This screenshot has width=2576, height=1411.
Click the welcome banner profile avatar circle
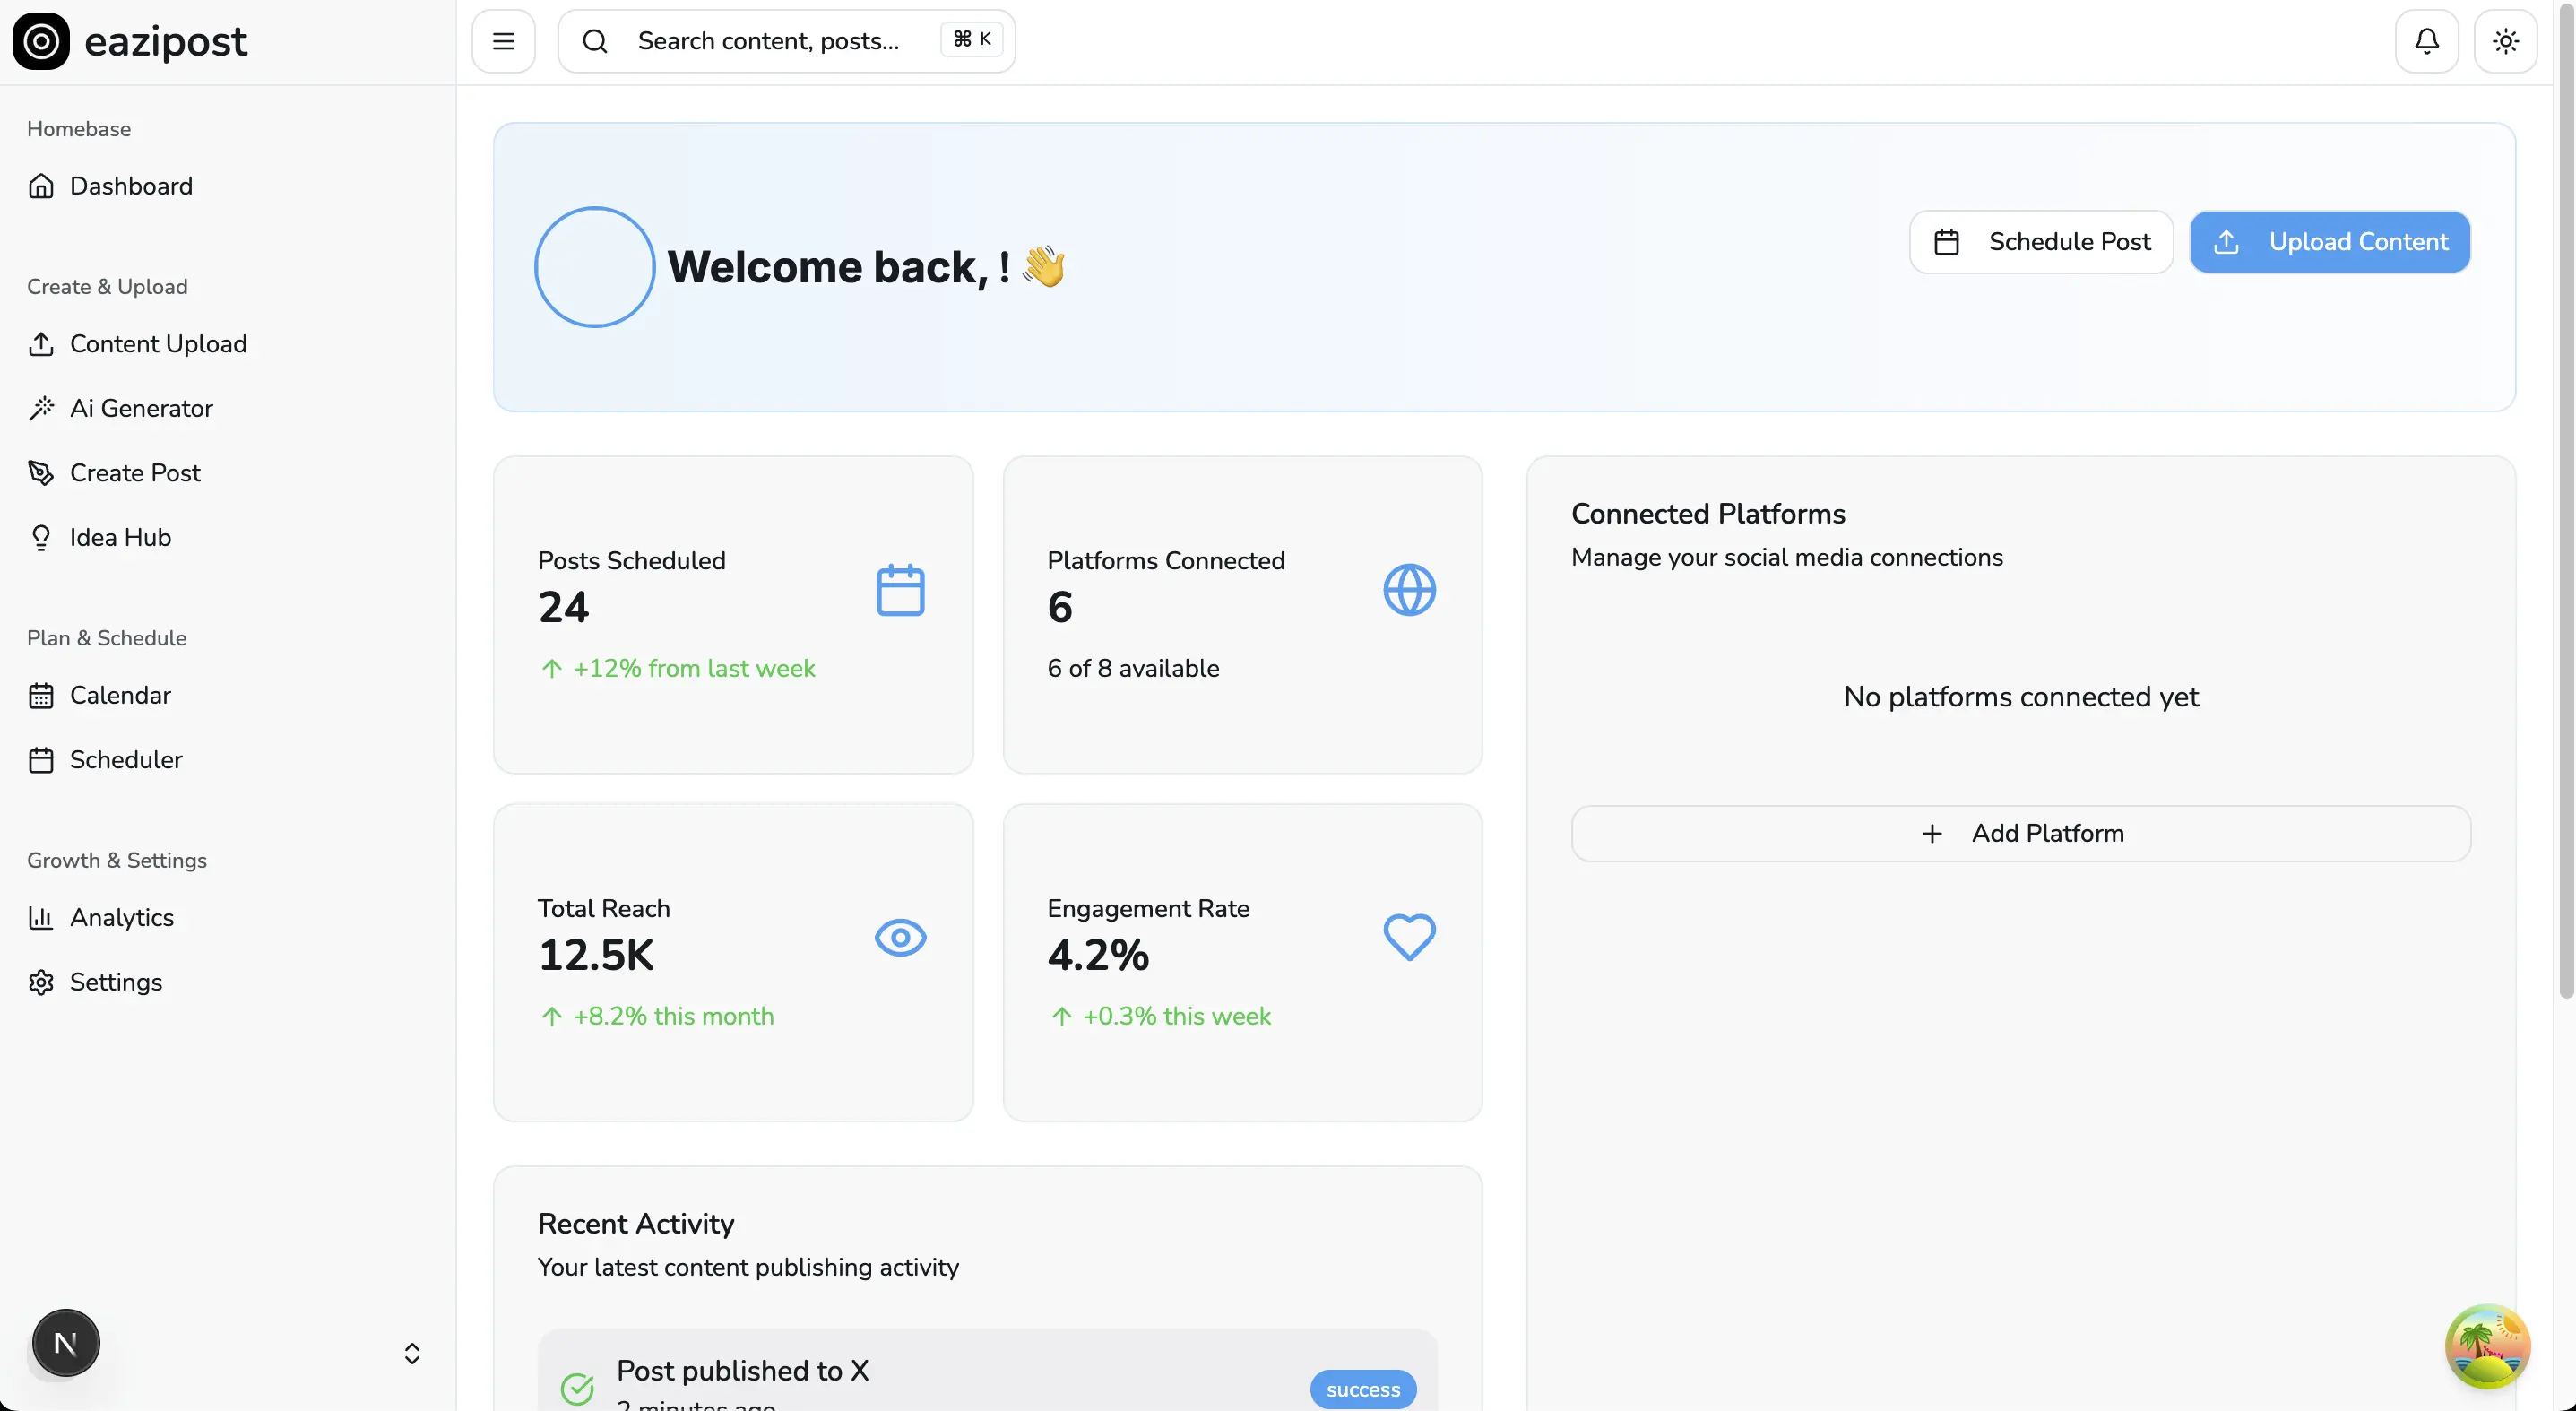(595, 267)
